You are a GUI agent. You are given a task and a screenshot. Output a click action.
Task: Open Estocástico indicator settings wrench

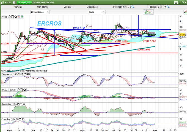22,74
